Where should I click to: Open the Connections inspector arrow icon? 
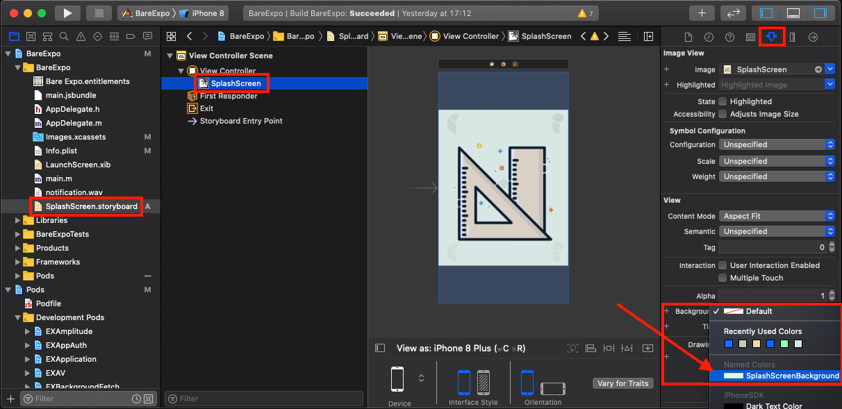pos(813,37)
